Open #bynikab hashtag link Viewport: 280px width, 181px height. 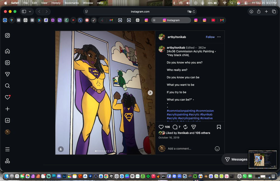[206, 115]
